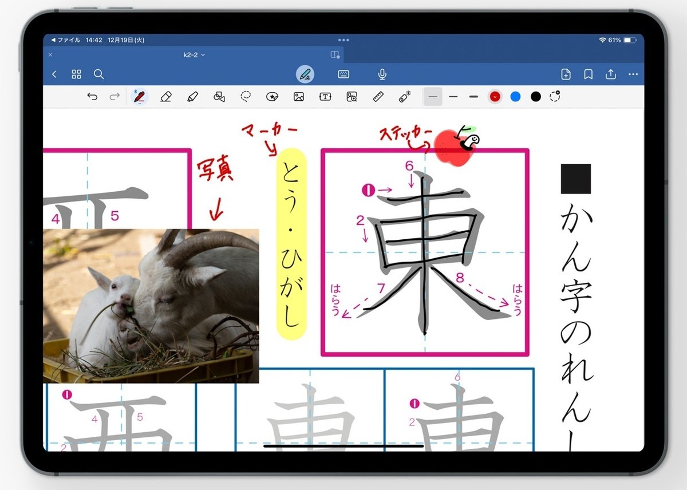
Task: Select the Text box tool
Action: pos(325,97)
